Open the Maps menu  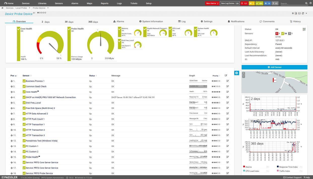tap(89, 3)
